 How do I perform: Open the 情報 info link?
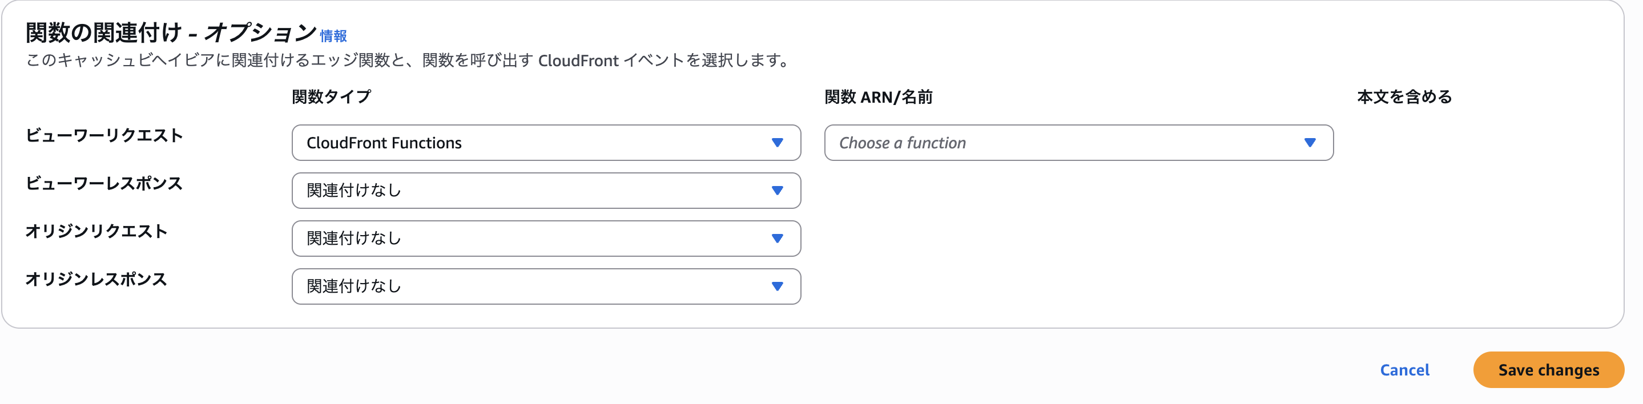(x=333, y=37)
